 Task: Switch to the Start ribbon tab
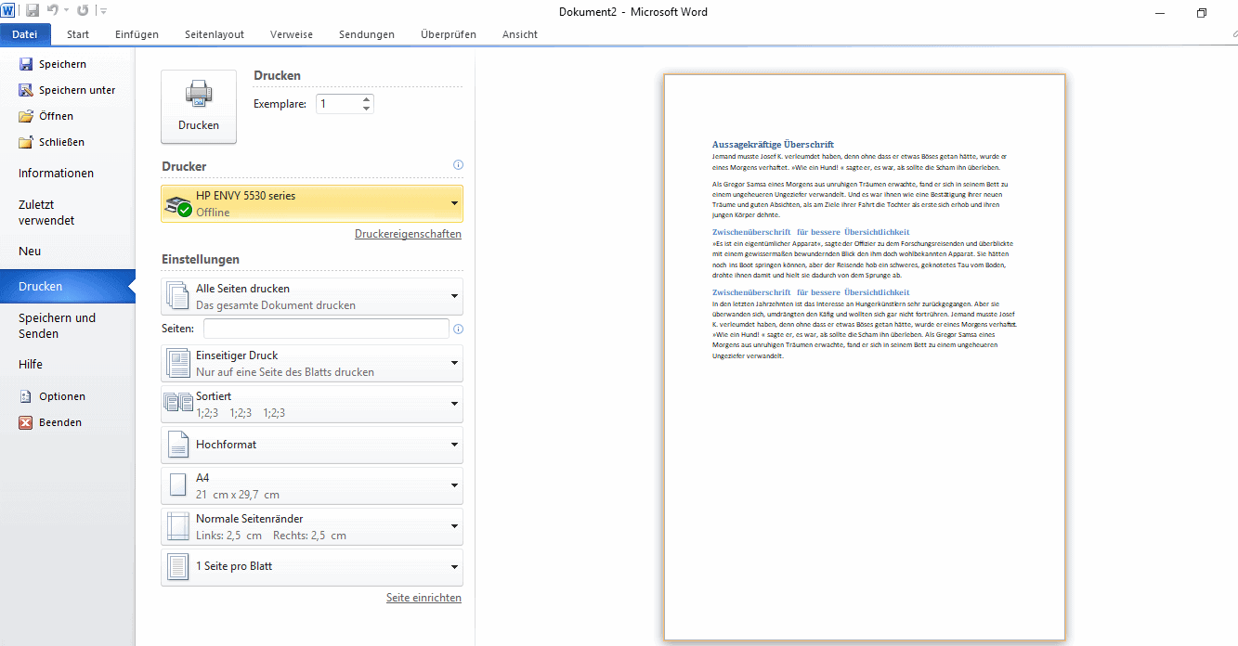point(77,34)
